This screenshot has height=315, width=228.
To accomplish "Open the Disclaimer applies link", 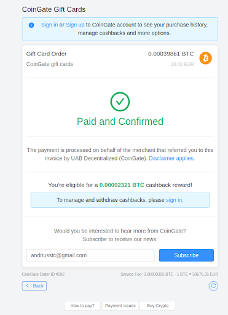I will 172,158.
